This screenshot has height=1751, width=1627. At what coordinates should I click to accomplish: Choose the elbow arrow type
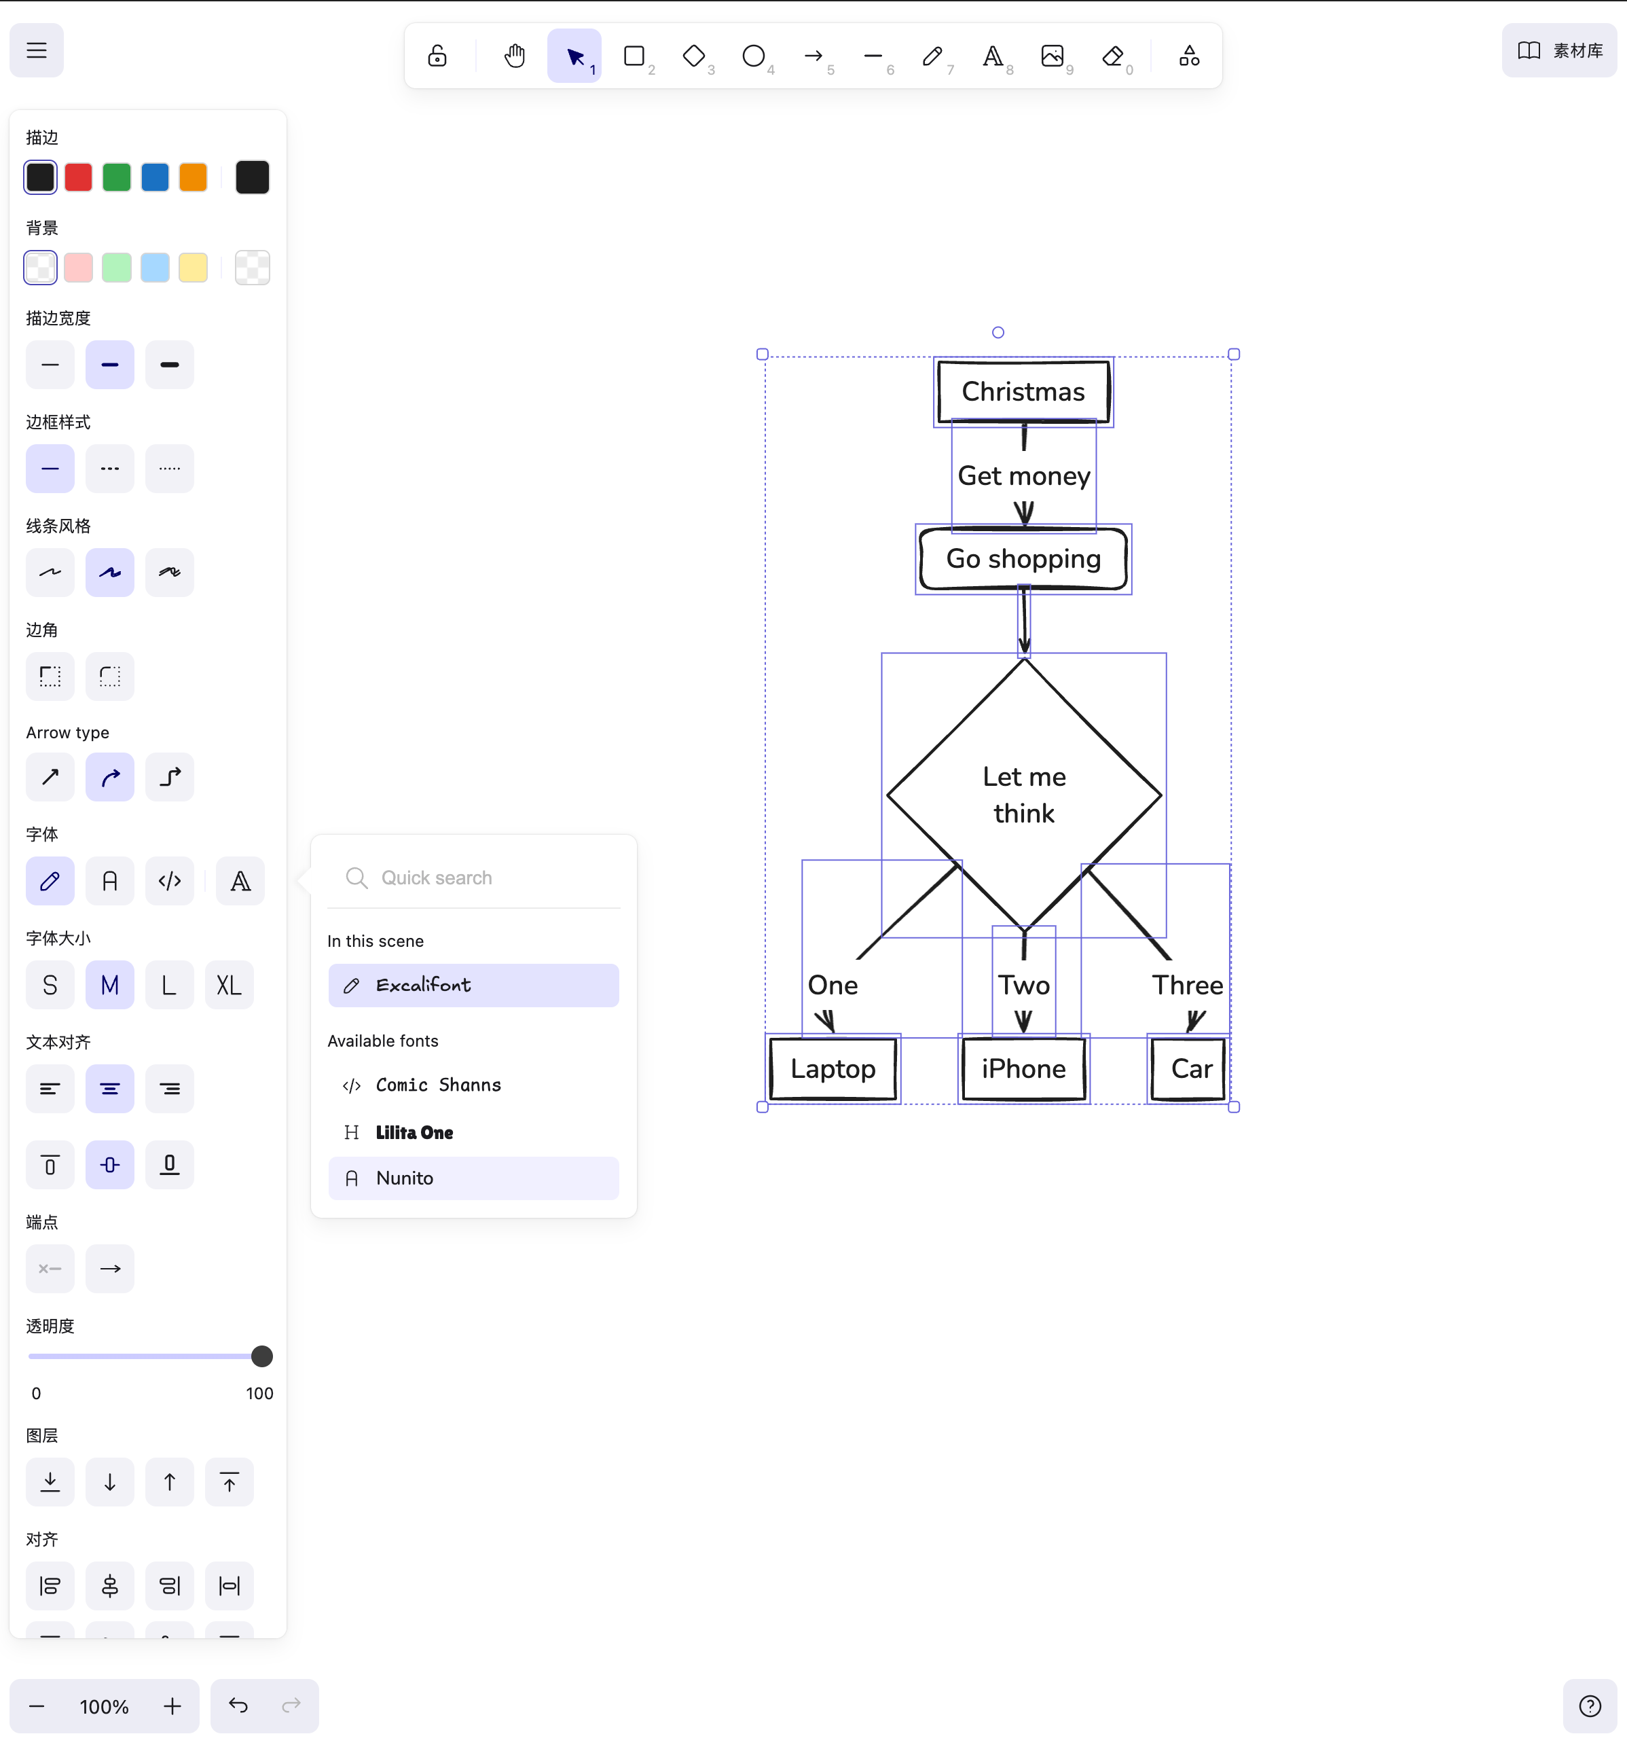tap(170, 777)
